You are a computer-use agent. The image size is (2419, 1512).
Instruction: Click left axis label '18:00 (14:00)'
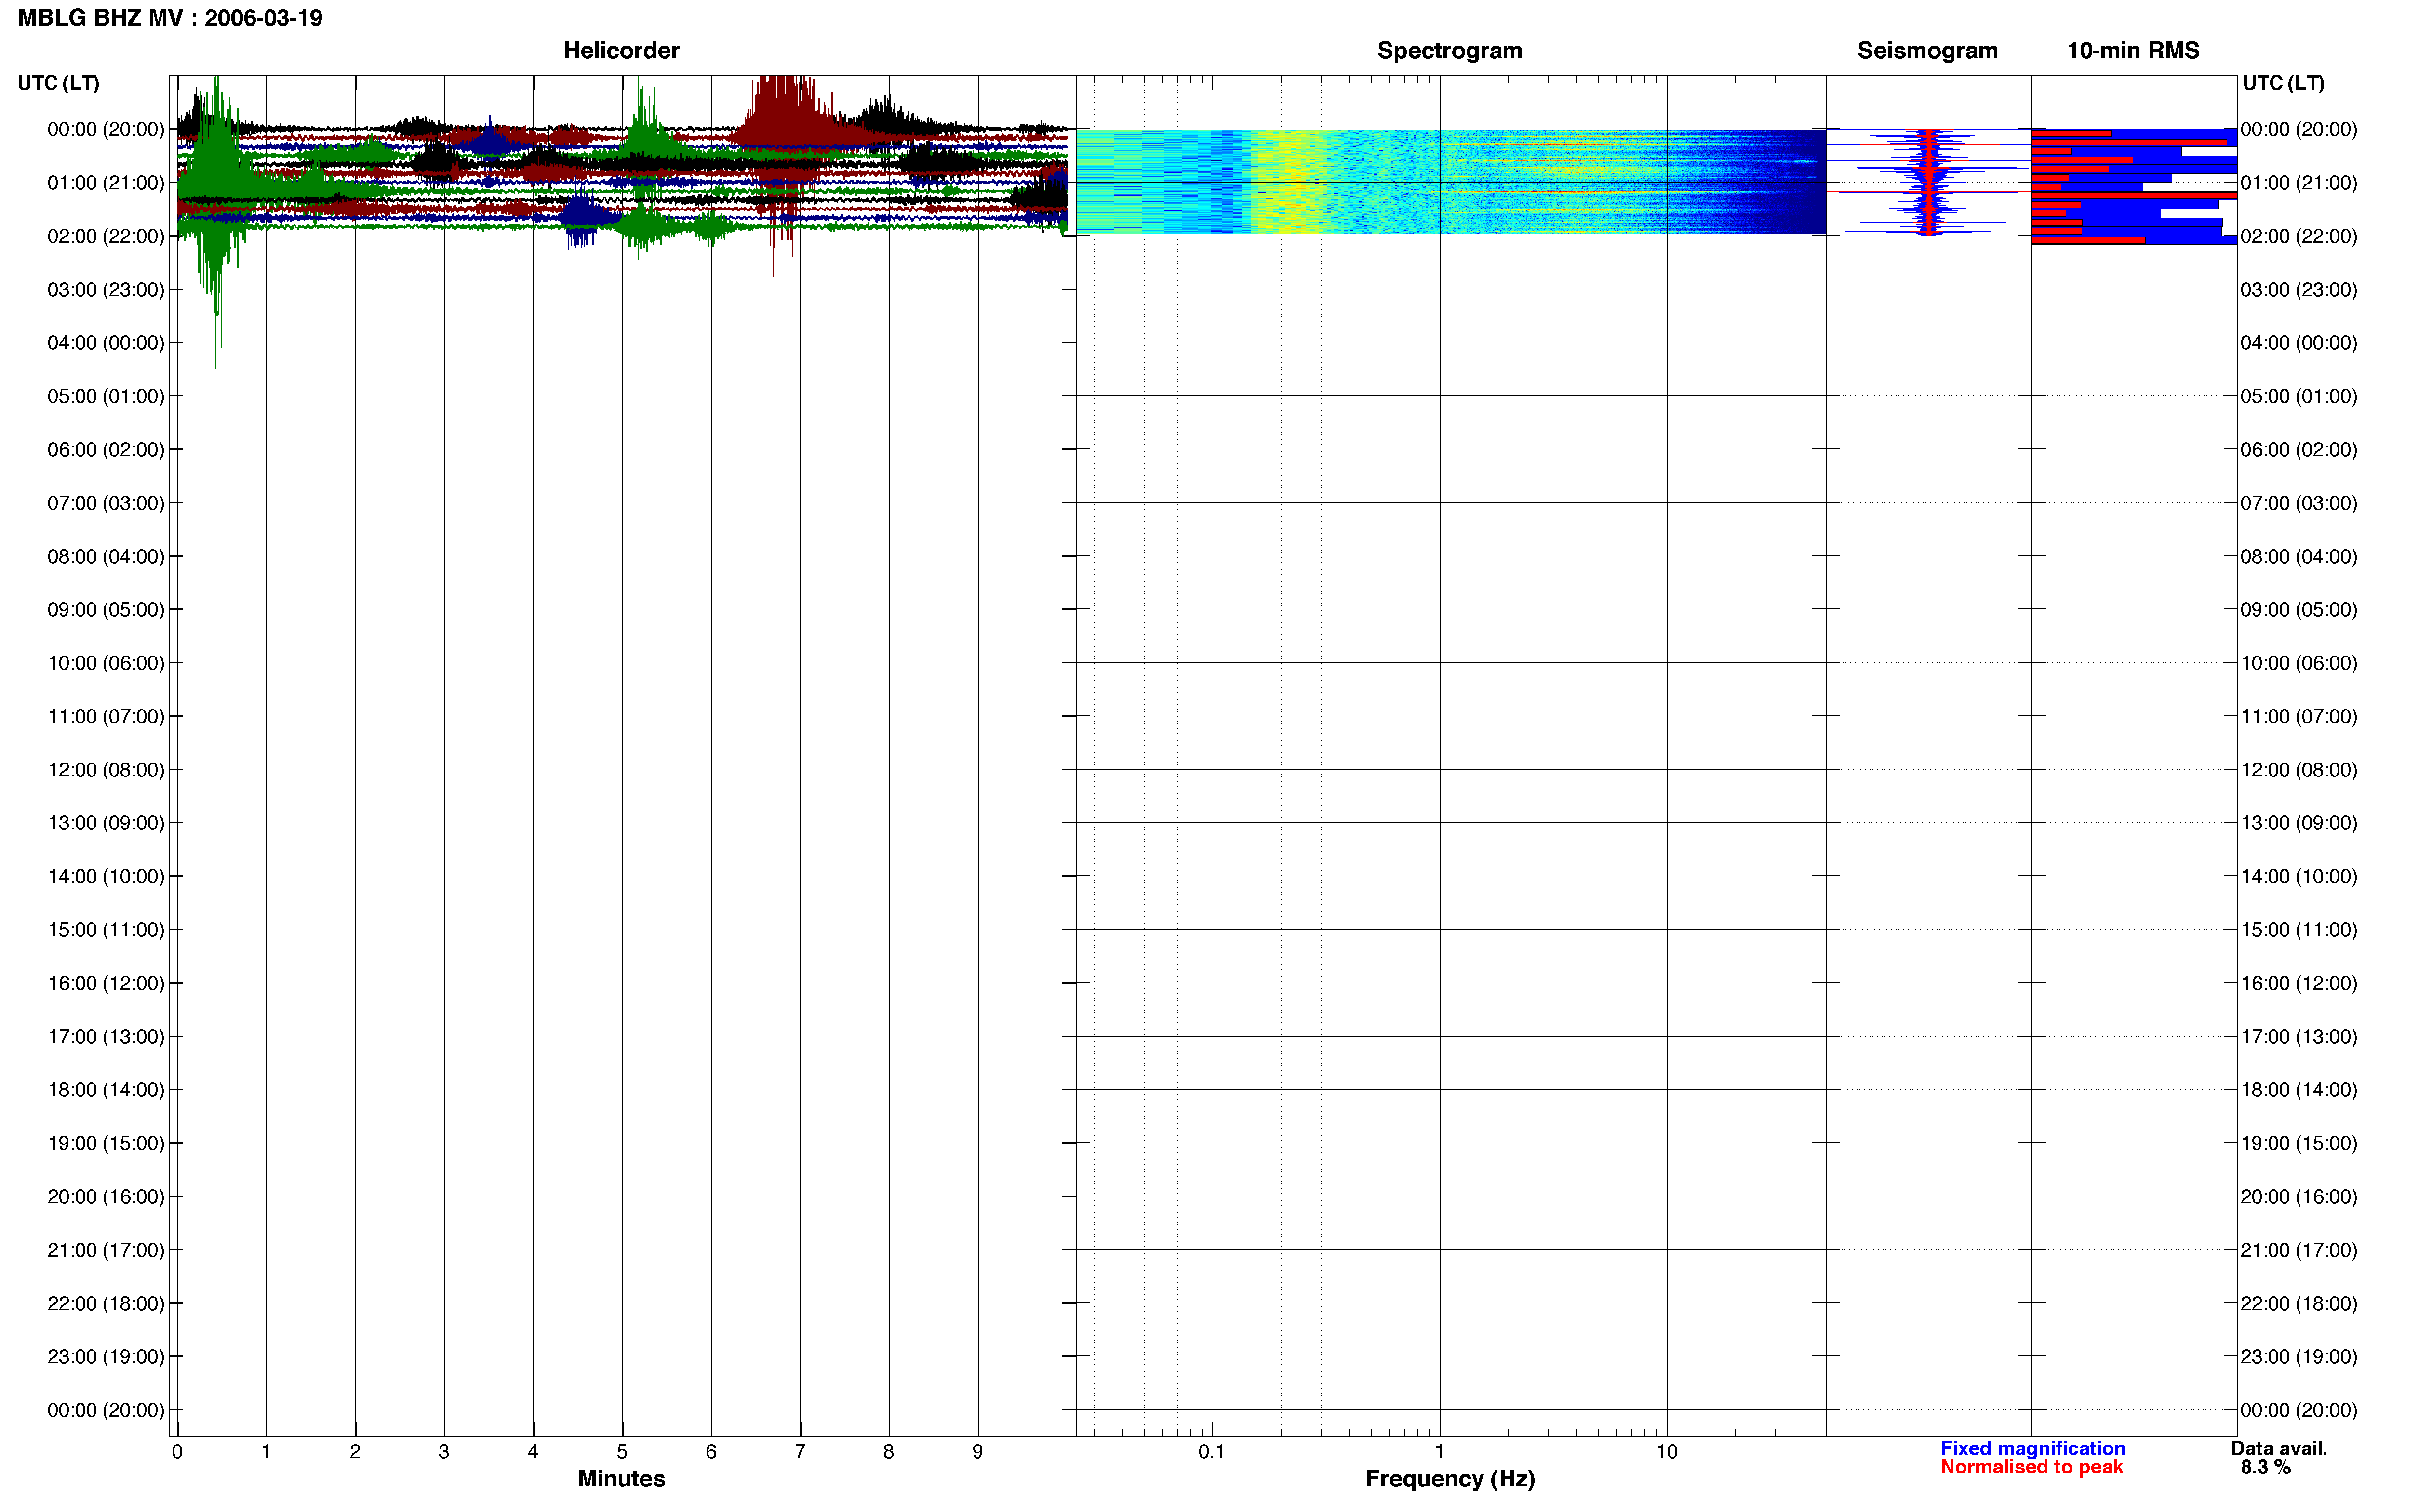[x=106, y=1090]
